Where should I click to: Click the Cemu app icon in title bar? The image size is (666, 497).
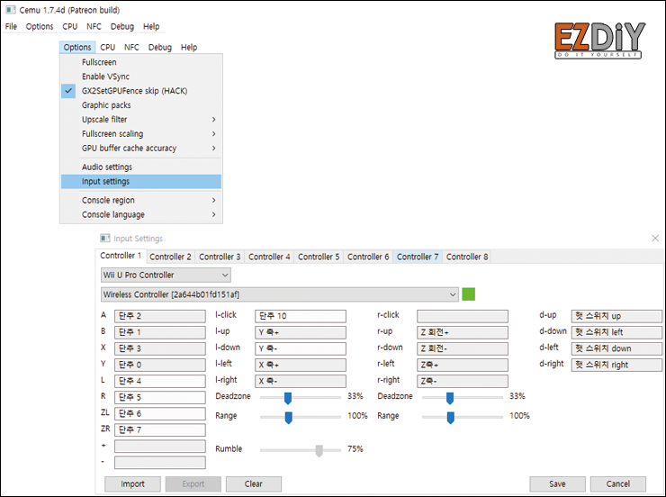click(11, 9)
